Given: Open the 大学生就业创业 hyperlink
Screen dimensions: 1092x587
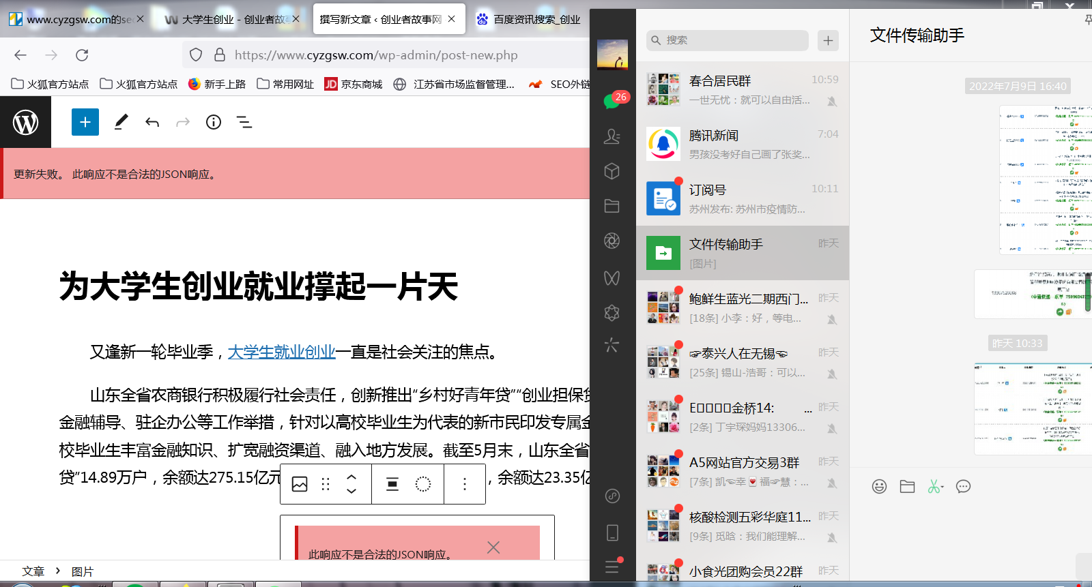Looking at the screenshot, I should pos(281,352).
